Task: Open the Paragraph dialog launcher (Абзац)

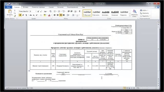Action: (80, 19)
